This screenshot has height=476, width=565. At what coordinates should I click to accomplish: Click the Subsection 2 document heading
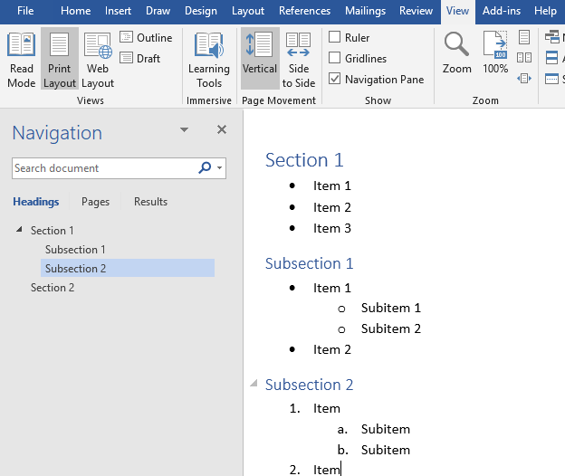[x=309, y=385]
